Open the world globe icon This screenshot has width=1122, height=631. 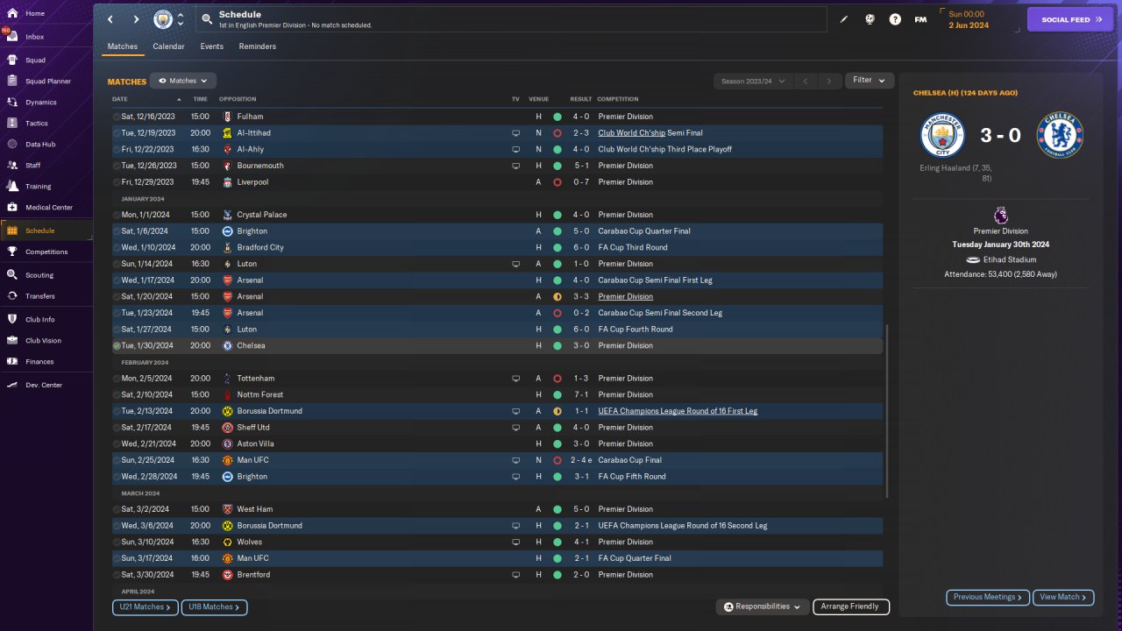point(870,19)
